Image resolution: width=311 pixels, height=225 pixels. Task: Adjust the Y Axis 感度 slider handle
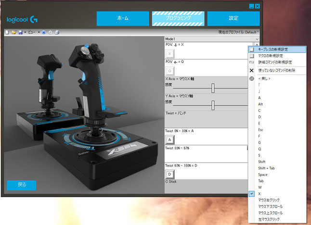coord(213,105)
